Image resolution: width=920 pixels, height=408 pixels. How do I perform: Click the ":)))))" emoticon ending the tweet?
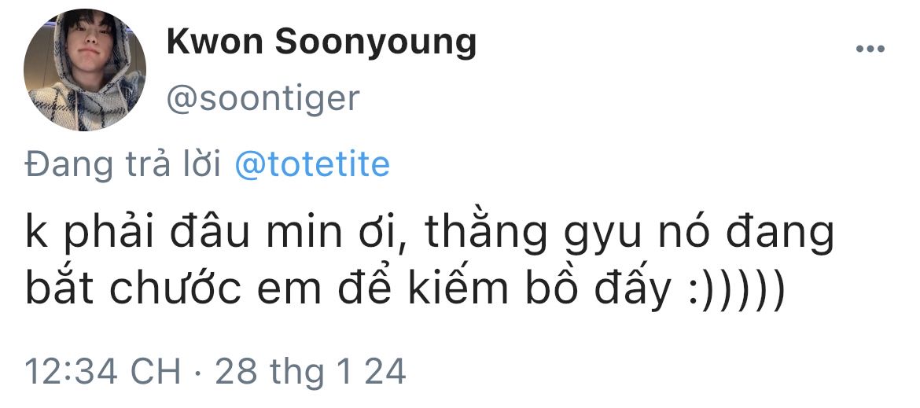pyautogui.click(x=733, y=292)
